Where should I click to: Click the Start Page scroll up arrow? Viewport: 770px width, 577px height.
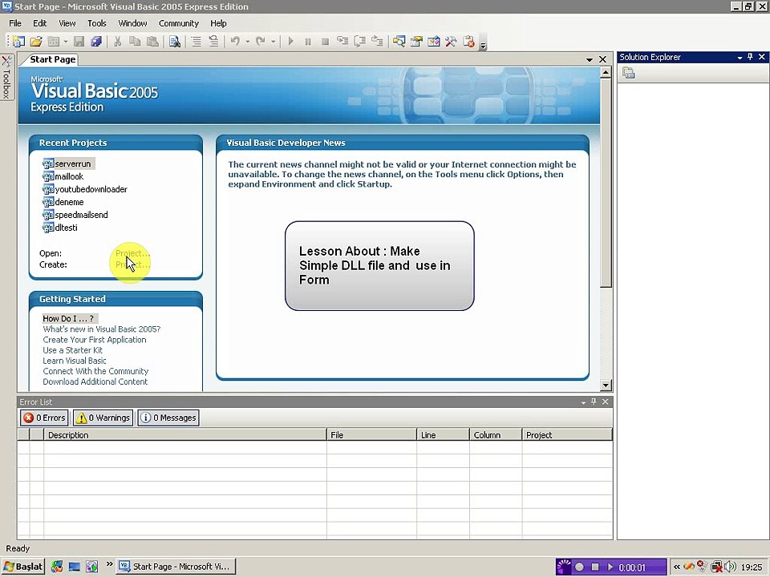click(x=606, y=73)
